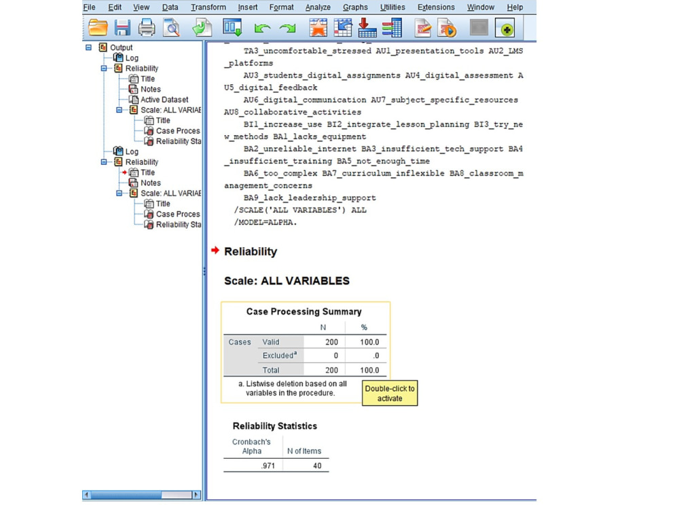
Task: Open Print Preview with the magnifier icon
Action: [x=172, y=28]
